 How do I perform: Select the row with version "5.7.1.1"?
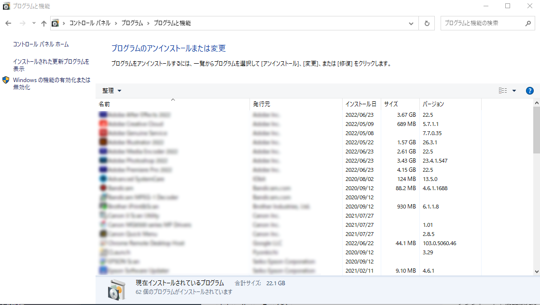click(289, 124)
